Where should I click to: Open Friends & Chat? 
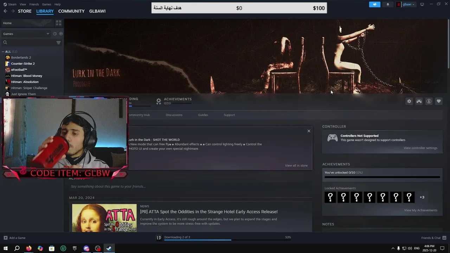pyautogui.click(x=433, y=238)
